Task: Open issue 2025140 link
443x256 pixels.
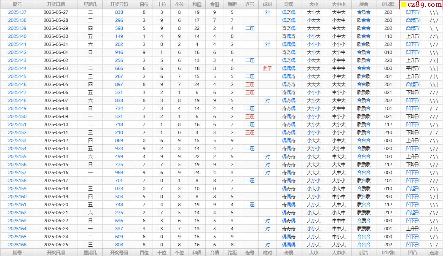Action: tap(17, 36)
